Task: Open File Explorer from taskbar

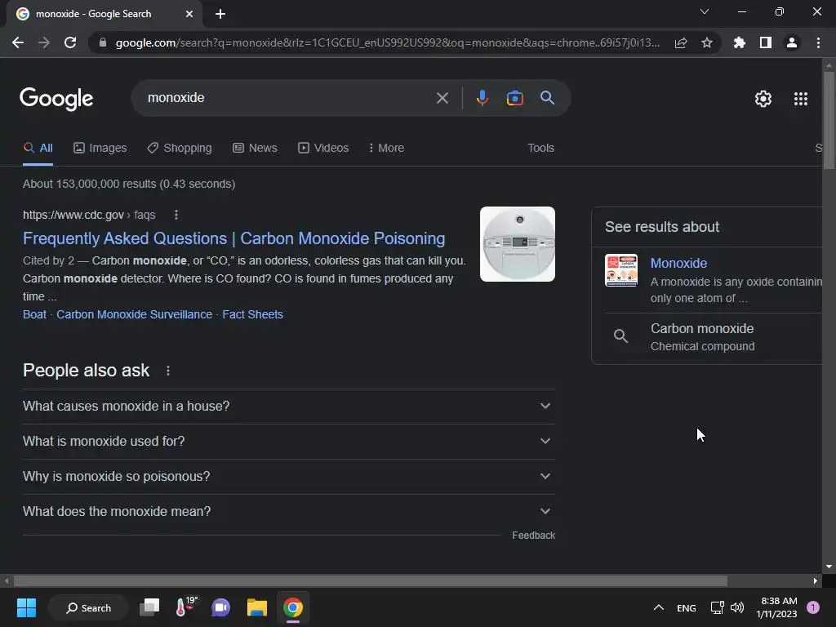Action: click(256, 607)
